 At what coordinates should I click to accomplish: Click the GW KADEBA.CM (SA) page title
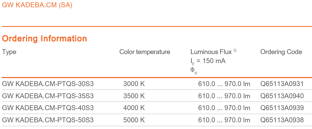pos(37,5)
